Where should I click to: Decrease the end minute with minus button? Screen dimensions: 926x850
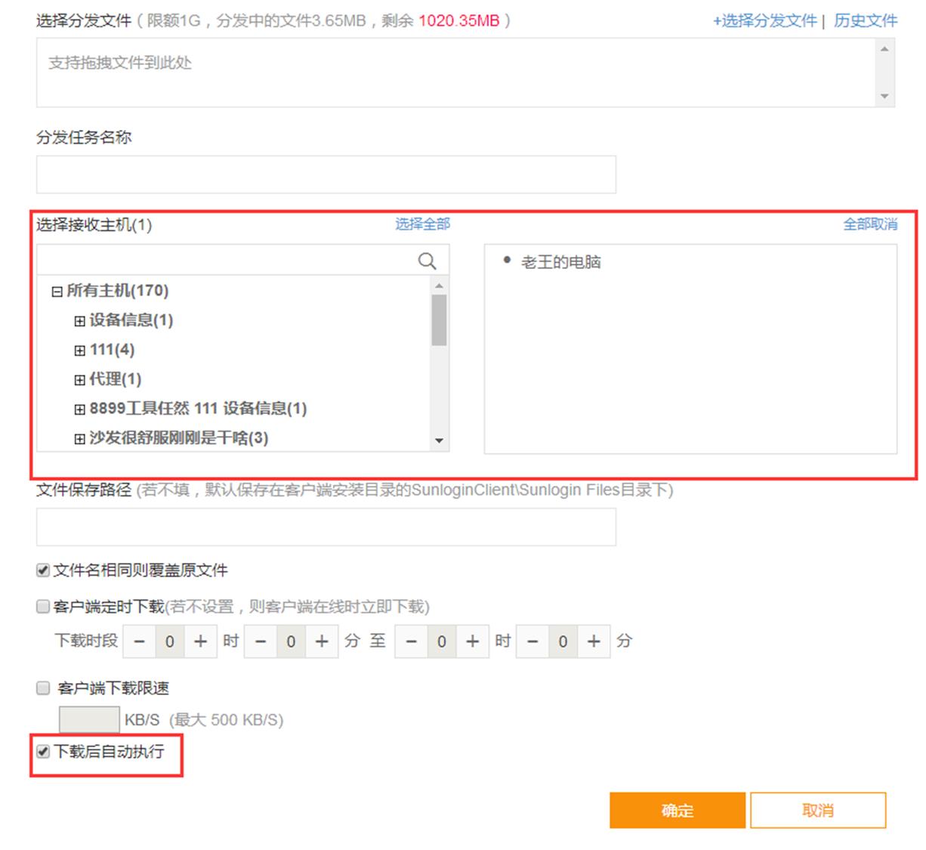point(532,641)
